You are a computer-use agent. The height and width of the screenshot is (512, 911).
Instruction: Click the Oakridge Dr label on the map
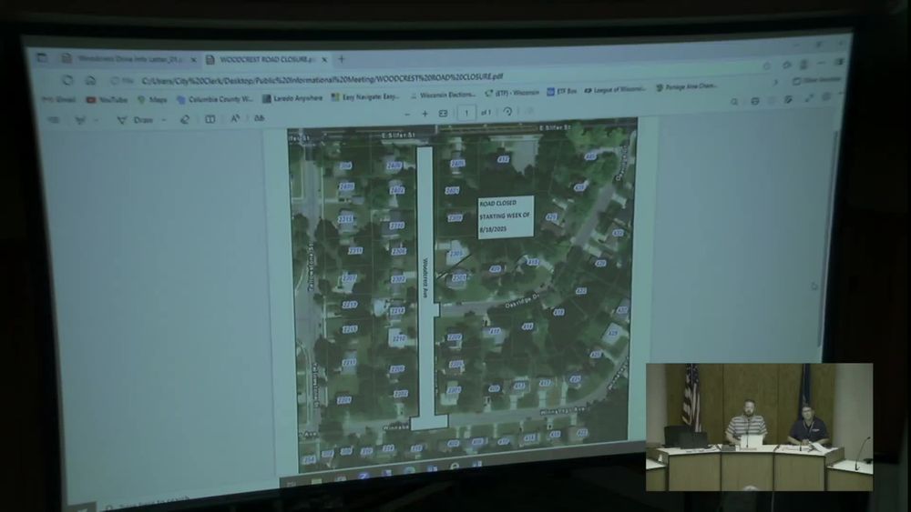[x=522, y=300]
